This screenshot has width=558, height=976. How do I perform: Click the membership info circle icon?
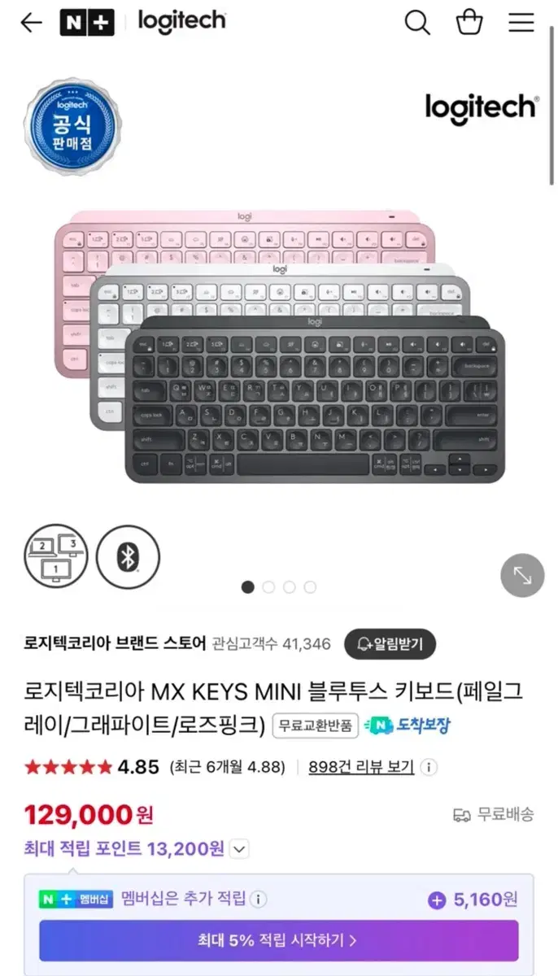(x=258, y=900)
